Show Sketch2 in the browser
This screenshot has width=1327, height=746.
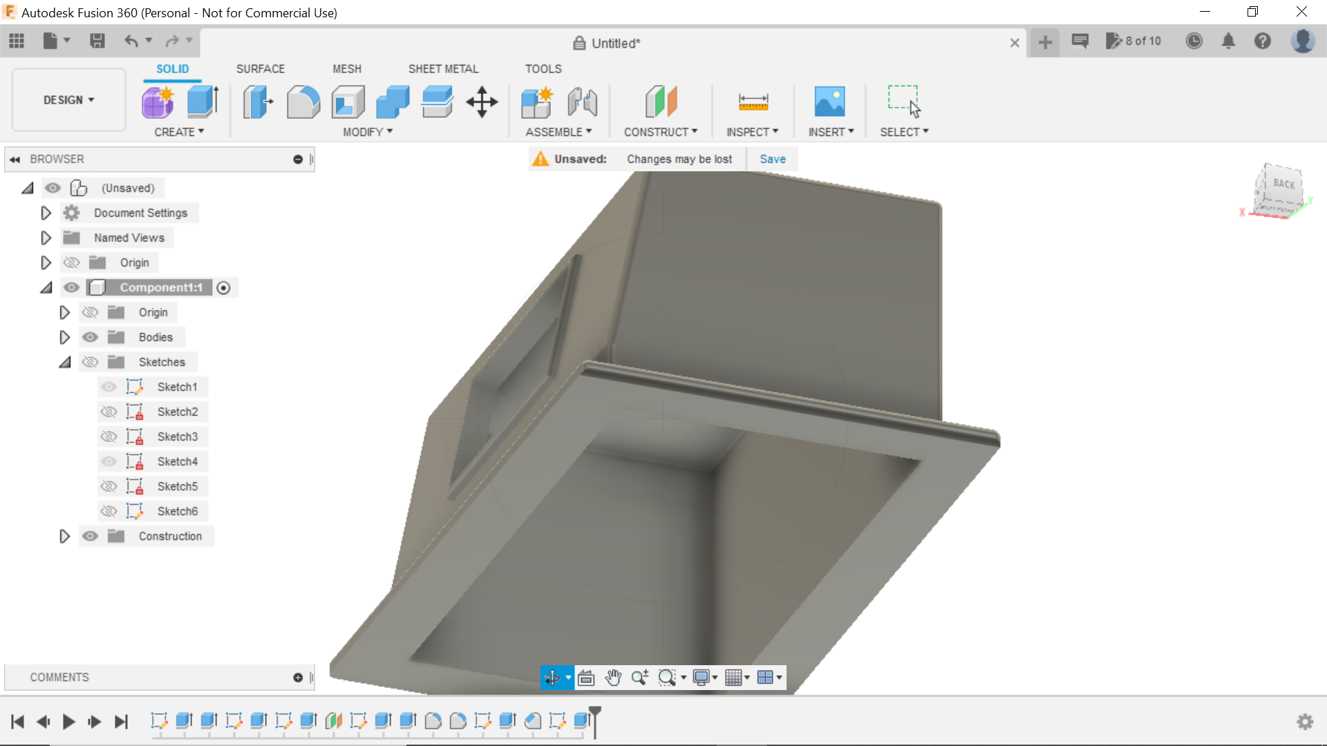[109, 412]
